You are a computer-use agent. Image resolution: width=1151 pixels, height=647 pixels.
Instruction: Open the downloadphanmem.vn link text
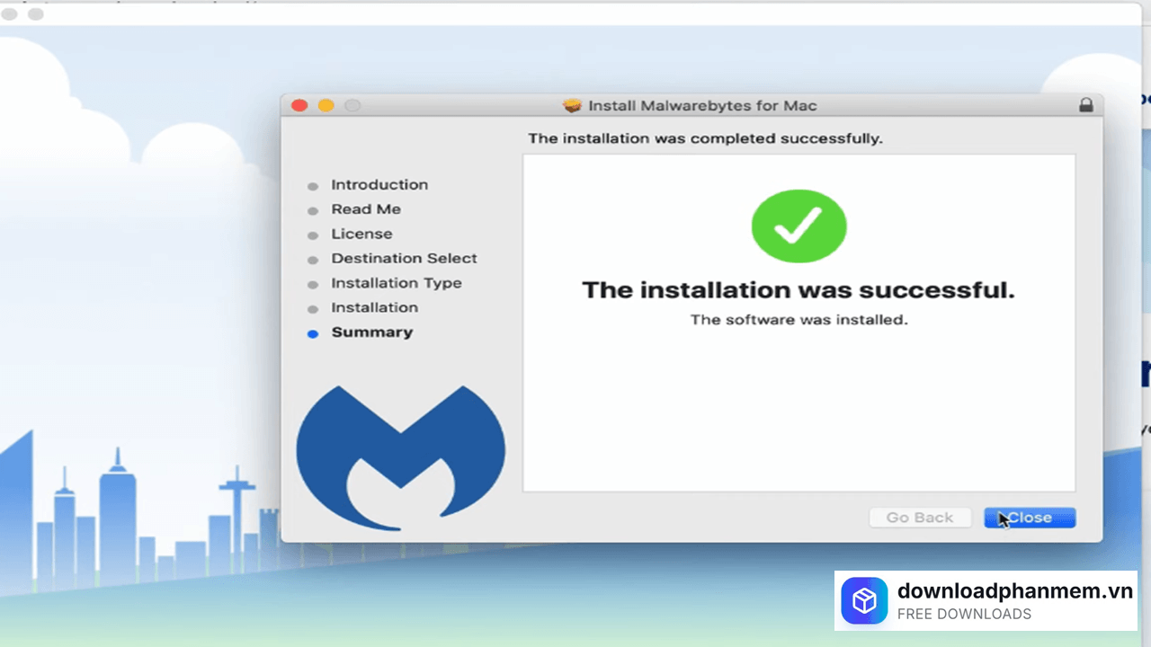click(x=1014, y=590)
